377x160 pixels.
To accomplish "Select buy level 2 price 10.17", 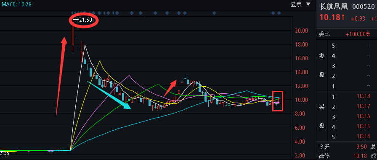I will (363, 106).
